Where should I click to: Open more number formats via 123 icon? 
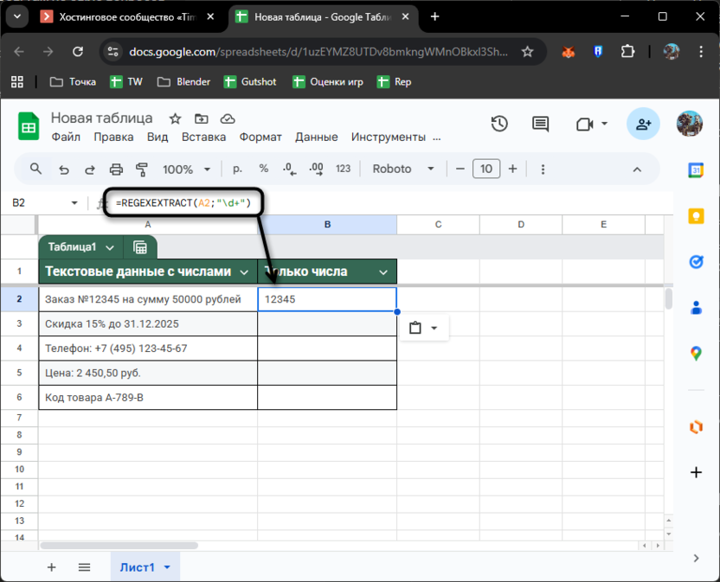point(343,169)
